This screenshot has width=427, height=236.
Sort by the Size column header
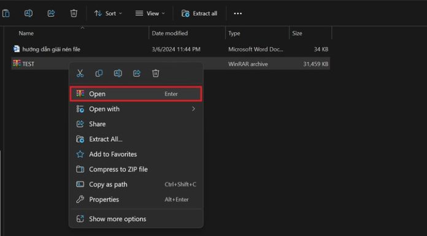pyautogui.click(x=297, y=33)
